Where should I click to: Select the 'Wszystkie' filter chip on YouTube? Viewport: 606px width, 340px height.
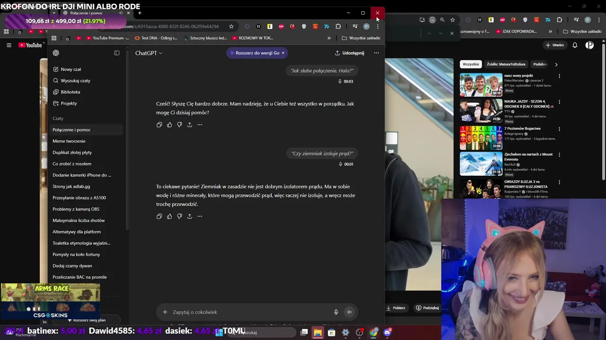pos(471,64)
